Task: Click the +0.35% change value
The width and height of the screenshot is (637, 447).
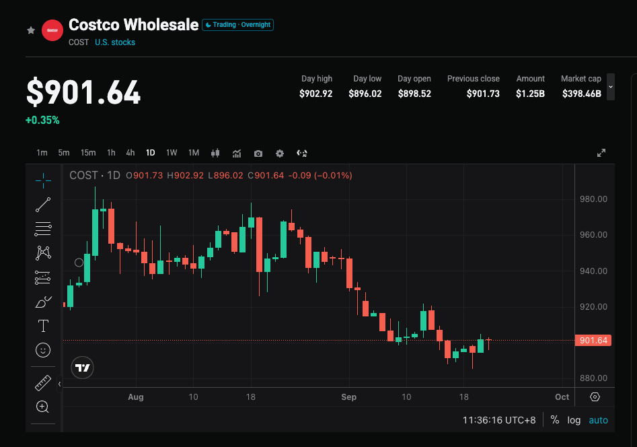Action: point(42,121)
